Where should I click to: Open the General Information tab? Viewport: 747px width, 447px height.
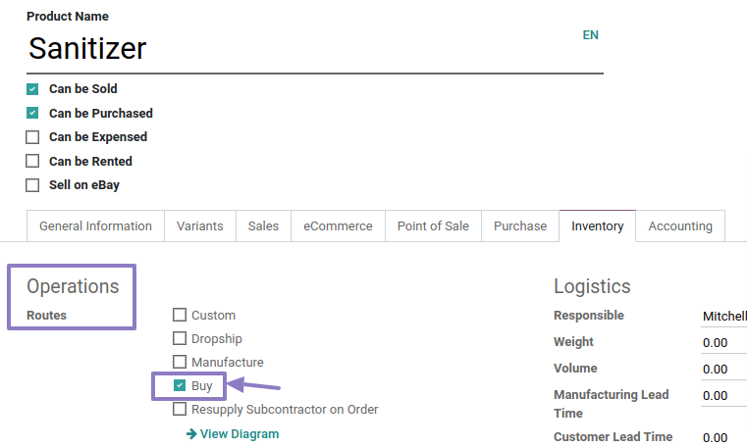click(x=95, y=225)
